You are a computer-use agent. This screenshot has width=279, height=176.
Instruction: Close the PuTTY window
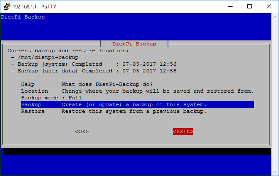[x=269, y=7]
